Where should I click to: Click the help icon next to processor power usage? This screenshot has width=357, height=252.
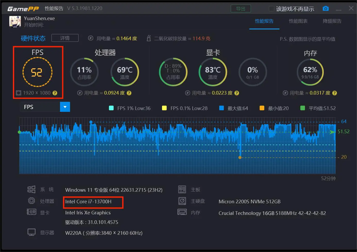(129, 93)
